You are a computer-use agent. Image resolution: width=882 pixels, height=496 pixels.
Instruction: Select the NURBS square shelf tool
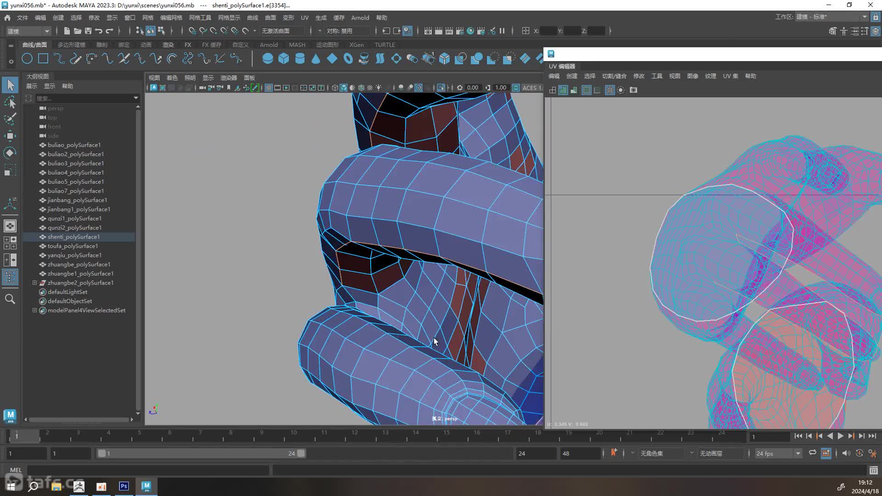43,59
